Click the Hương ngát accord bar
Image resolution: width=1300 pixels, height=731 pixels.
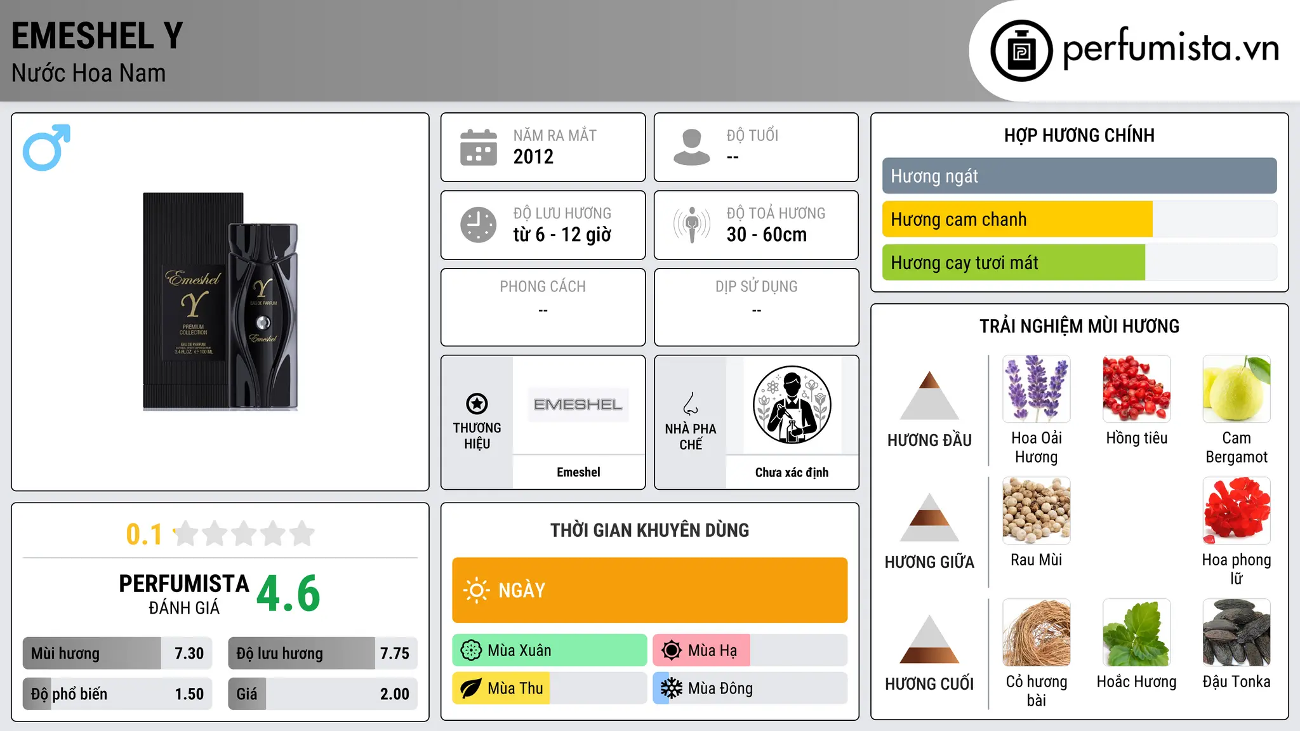coord(1080,176)
